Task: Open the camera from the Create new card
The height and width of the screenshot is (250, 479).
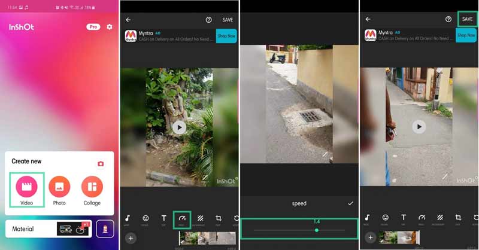Action: [x=101, y=164]
